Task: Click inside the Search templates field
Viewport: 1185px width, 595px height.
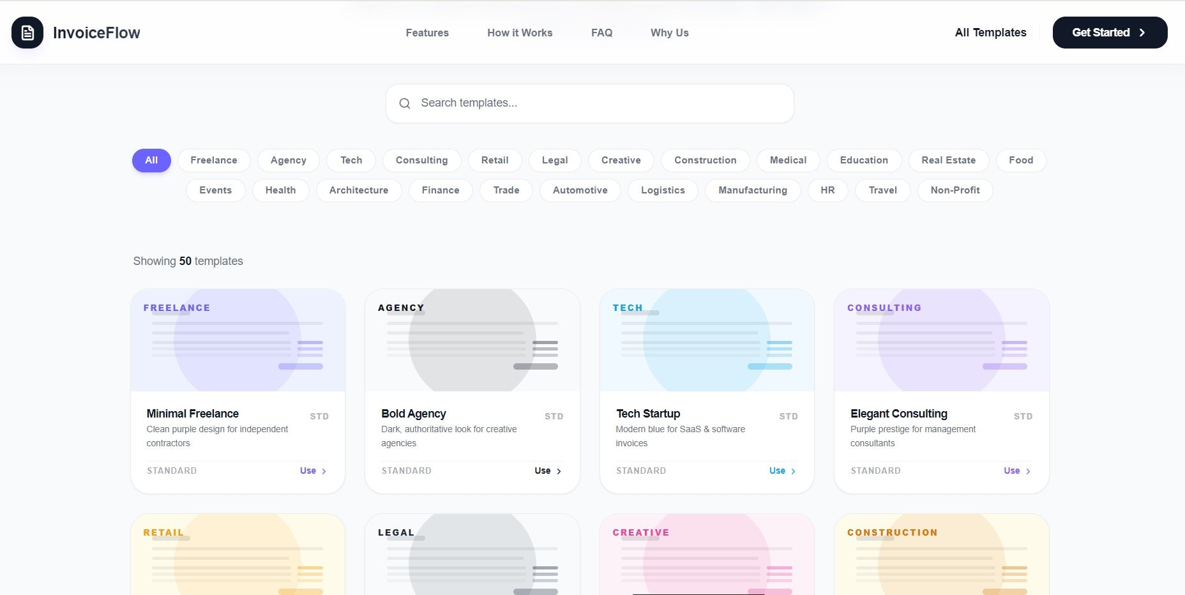Action: 589,103
